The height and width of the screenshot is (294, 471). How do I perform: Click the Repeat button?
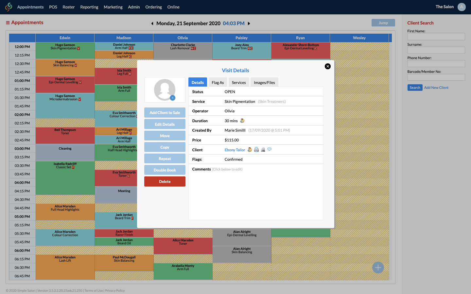pyautogui.click(x=165, y=158)
